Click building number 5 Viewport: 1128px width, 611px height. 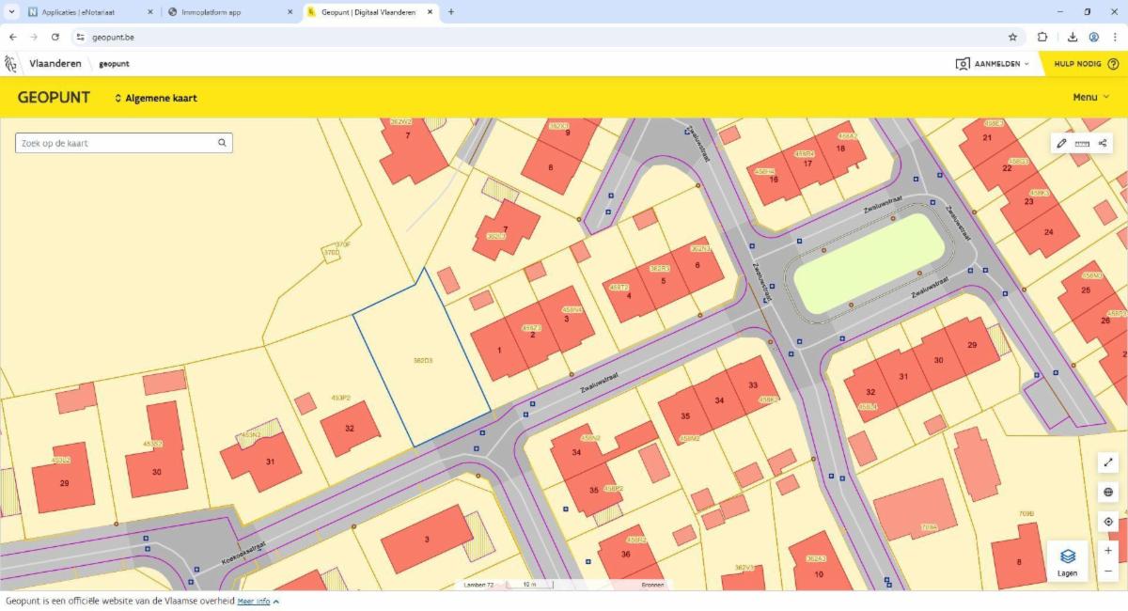pyautogui.click(x=664, y=280)
